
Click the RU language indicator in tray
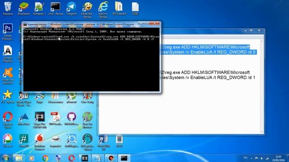coord(246,158)
